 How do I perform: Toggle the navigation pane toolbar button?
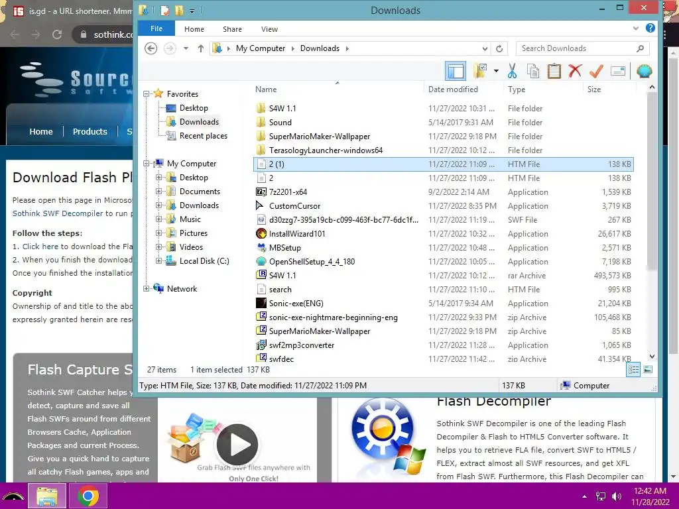pyautogui.click(x=456, y=71)
